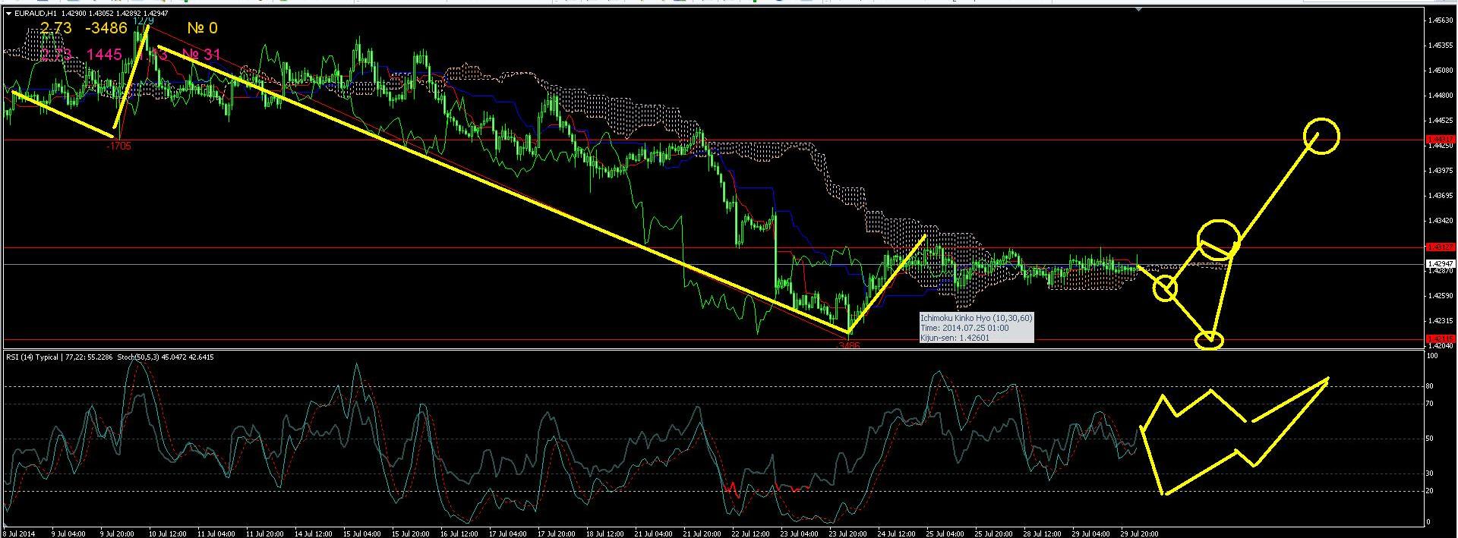Image resolution: width=1458 pixels, height=538 pixels.
Task: Click the yellow № 0 text label
Action: tap(202, 29)
